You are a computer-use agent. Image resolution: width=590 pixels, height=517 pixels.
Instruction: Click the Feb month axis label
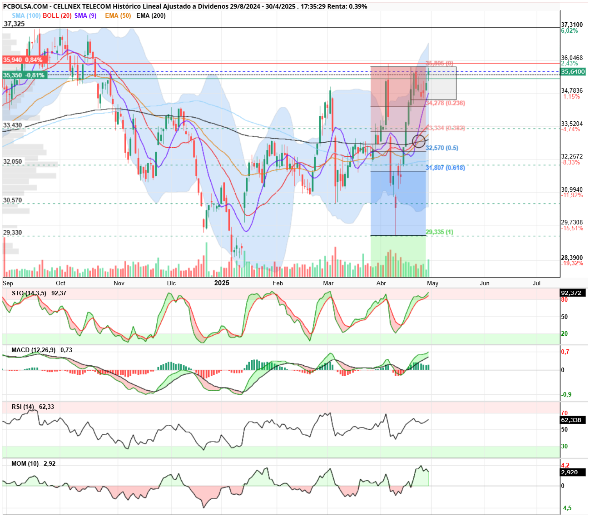pyautogui.click(x=278, y=283)
